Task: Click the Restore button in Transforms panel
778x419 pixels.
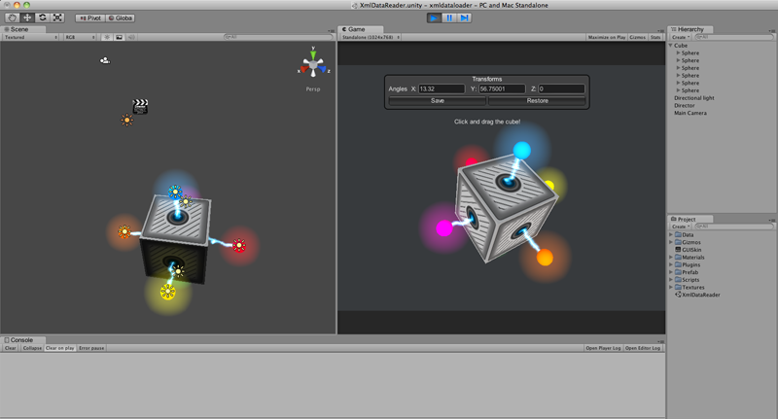Action: click(x=538, y=101)
